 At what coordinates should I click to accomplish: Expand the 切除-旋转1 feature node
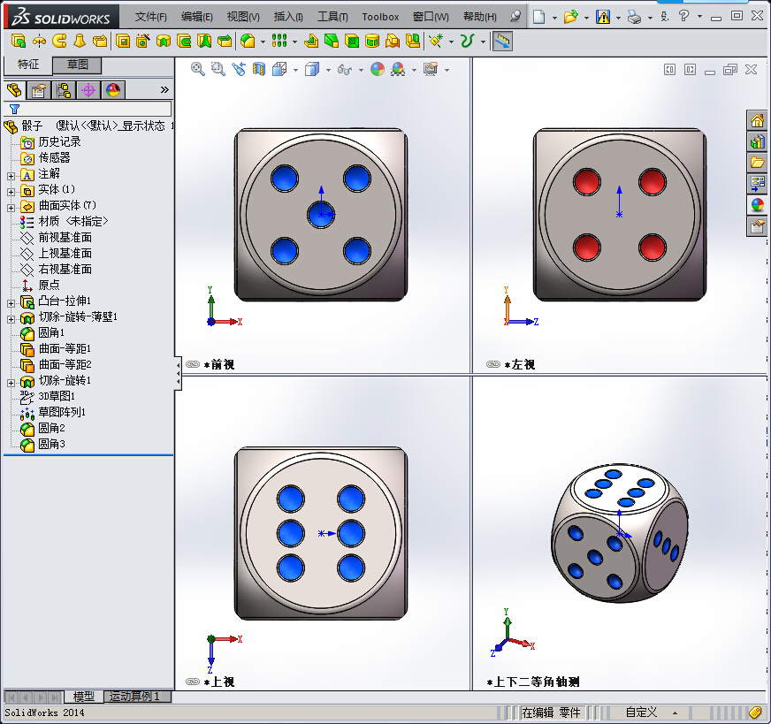11,383
